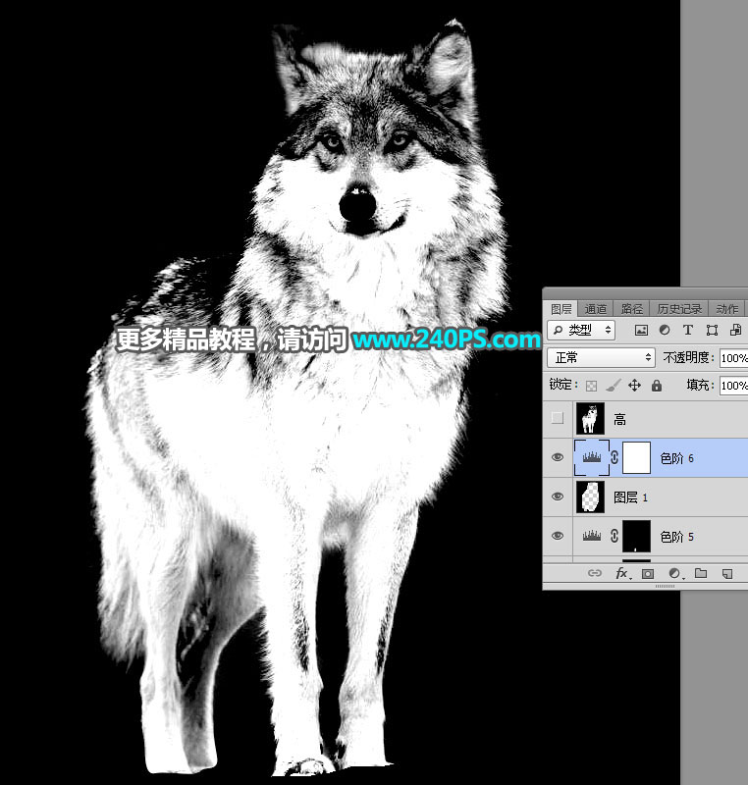Click the adjustment layer filter icon
The height and width of the screenshot is (785, 748).
pyautogui.click(x=665, y=331)
